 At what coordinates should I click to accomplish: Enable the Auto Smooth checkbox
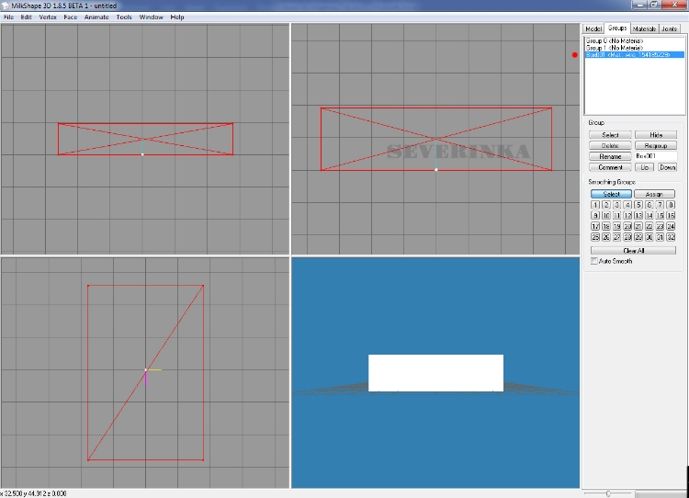click(x=594, y=261)
